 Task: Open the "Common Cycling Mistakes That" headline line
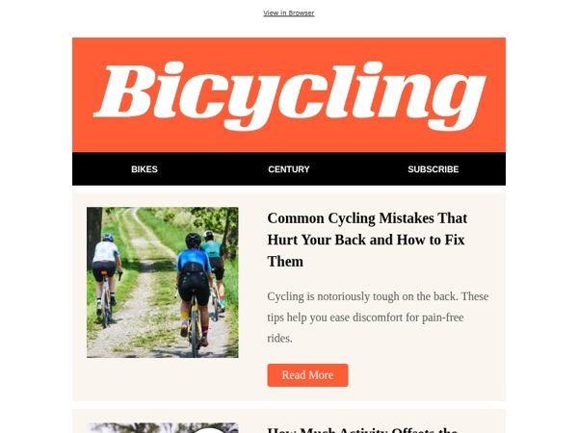coord(367,218)
